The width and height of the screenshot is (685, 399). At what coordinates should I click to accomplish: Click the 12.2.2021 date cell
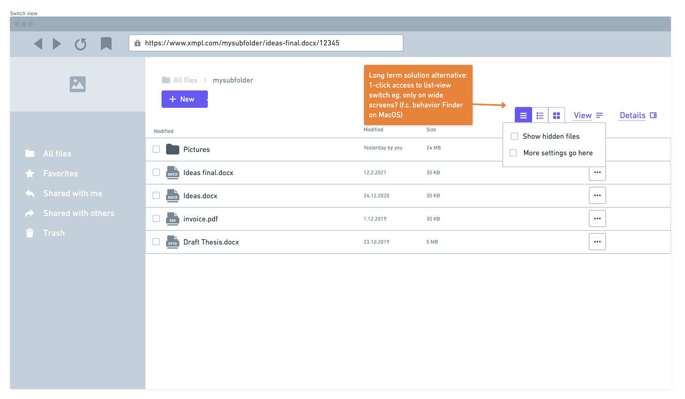[375, 173]
